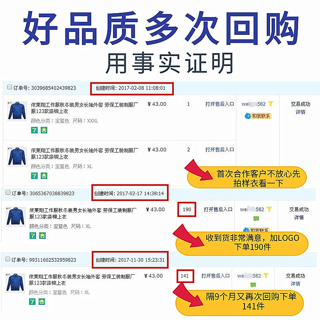Tick the checkbox for order 3039685402439823
The image size is (320, 320).
(9, 87)
